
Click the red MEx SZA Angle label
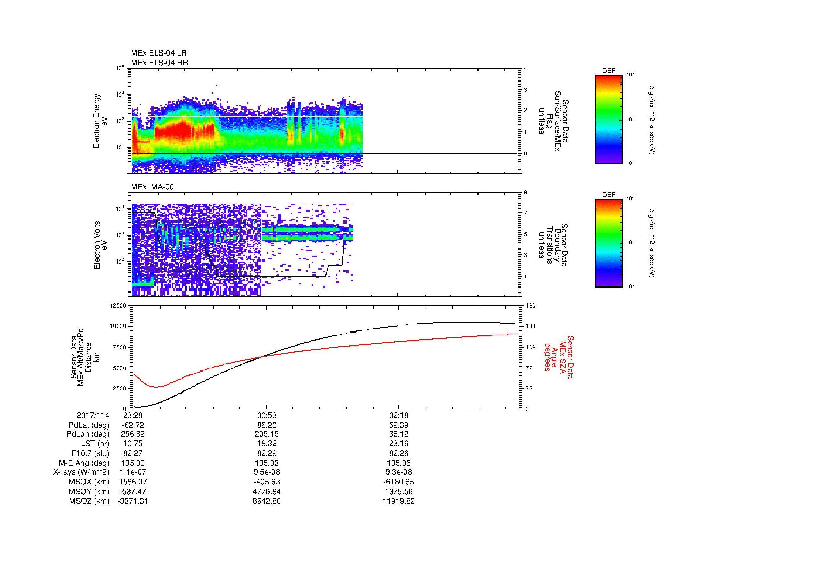coord(559,357)
